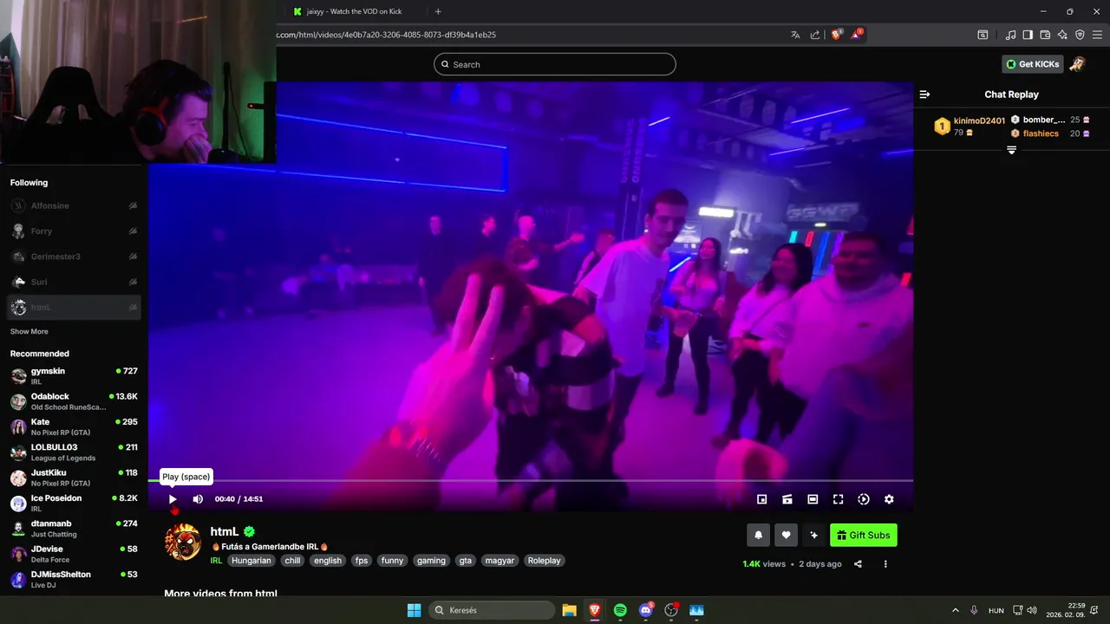Open JustKiku recommended channel
This screenshot has height=624, width=1110.
pos(74,478)
